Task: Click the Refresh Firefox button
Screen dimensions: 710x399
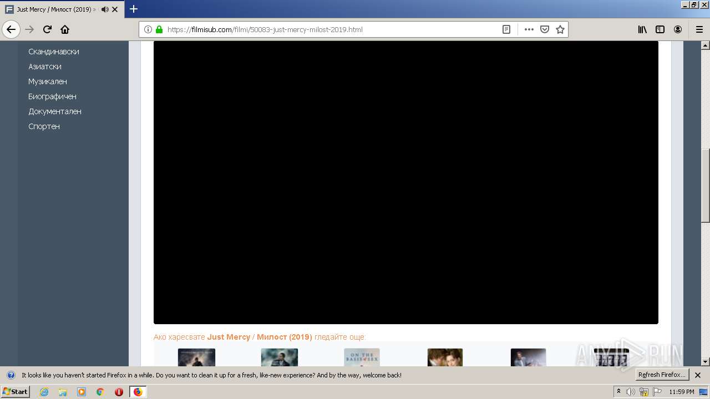Action: (x=662, y=375)
